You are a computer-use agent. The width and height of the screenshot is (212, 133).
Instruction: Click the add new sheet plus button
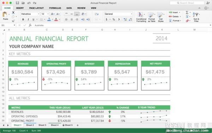tap(78, 125)
